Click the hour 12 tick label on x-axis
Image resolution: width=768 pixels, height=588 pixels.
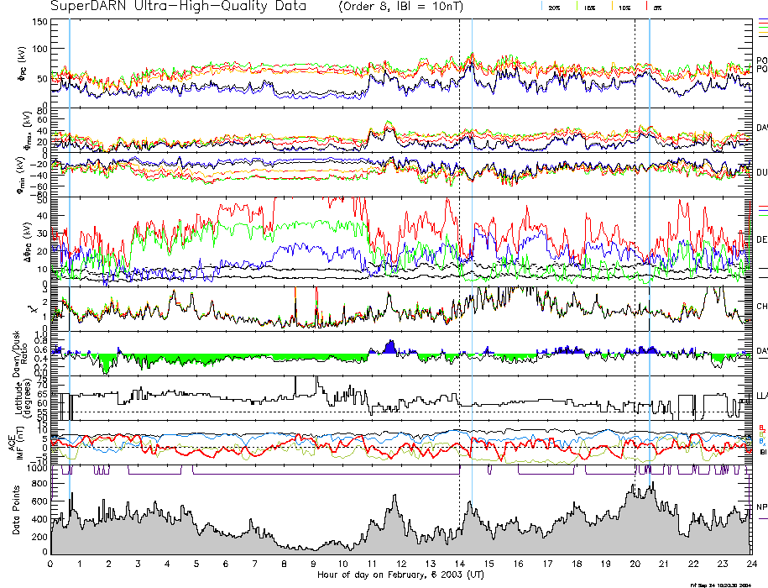click(x=401, y=564)
